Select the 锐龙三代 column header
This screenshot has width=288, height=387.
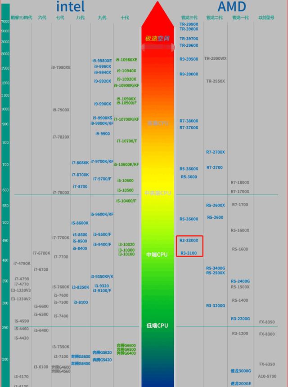click(x=189, y=18)
